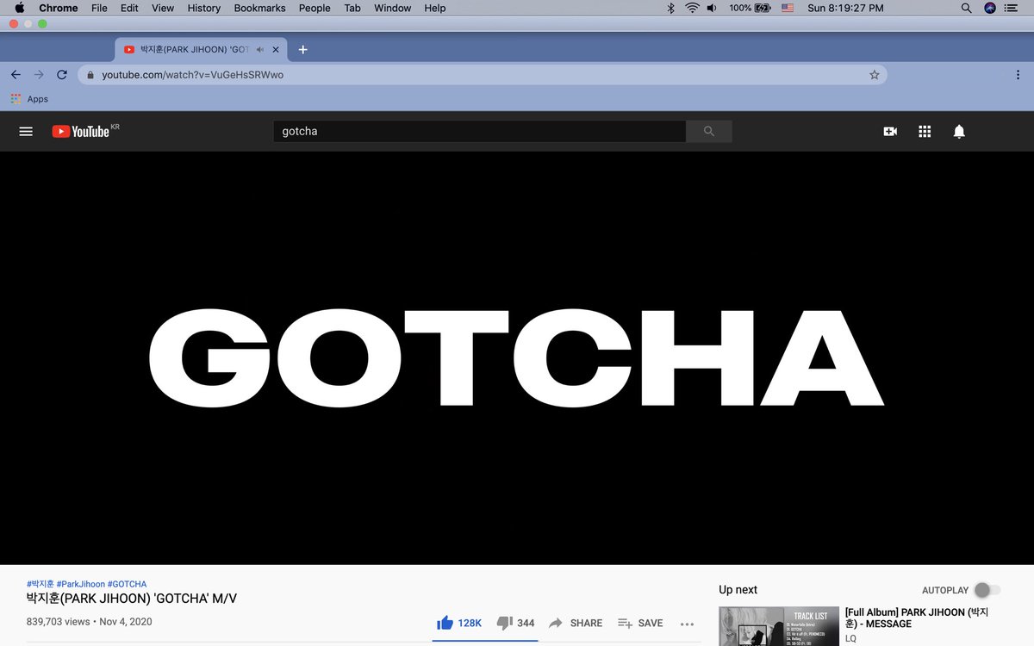Open the Window menu
Image resolution: width=1034 pixels, height=646 pixels.
tap(392, 8)
